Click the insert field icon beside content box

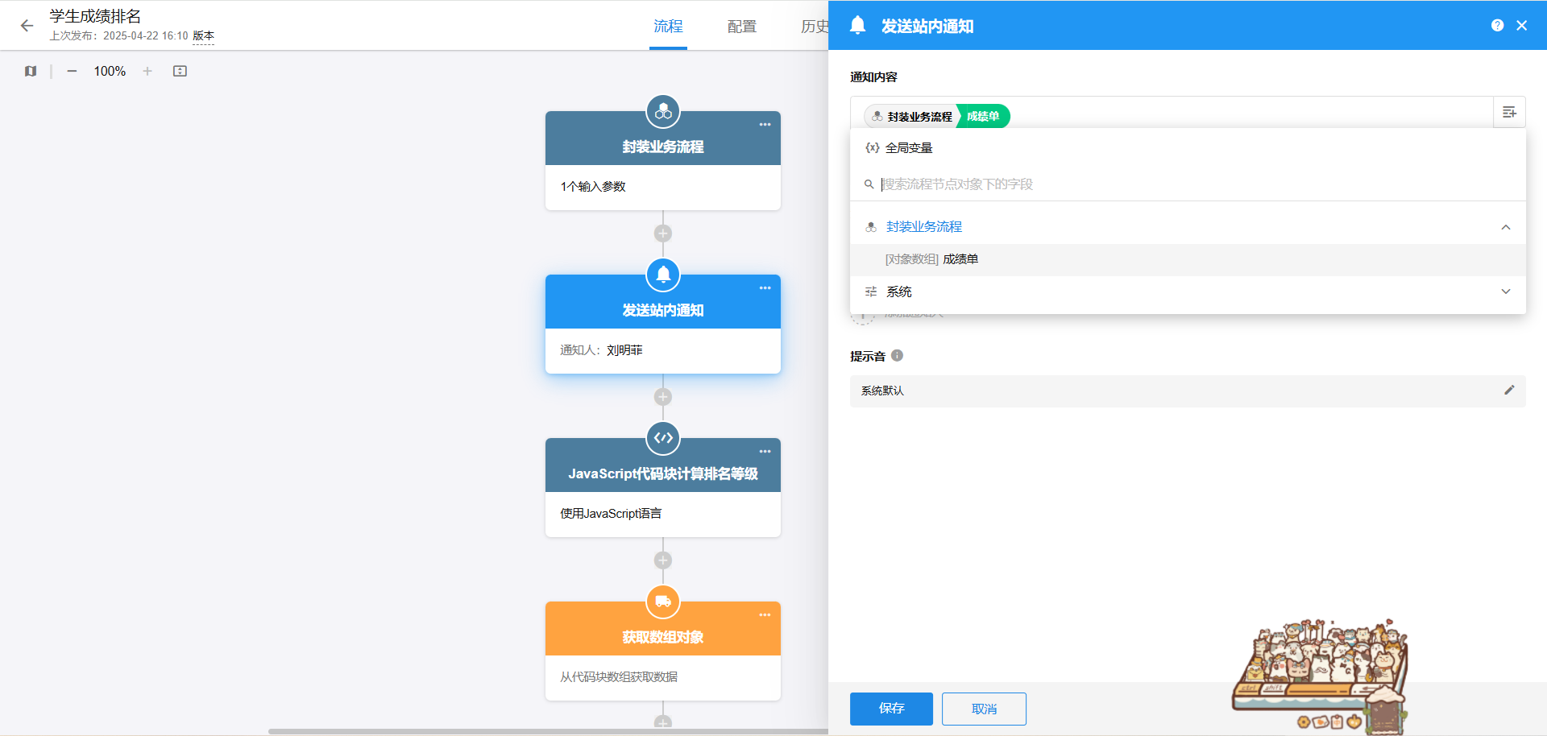1509,112
